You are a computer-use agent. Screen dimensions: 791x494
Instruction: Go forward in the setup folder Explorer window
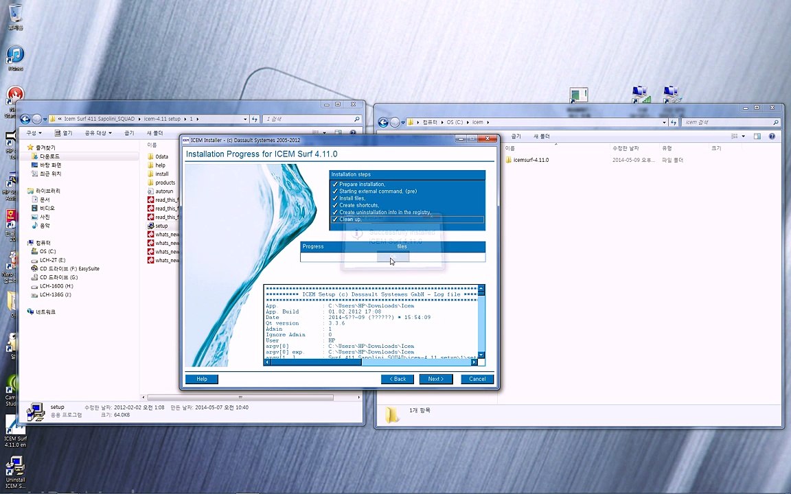coord(36,119)
